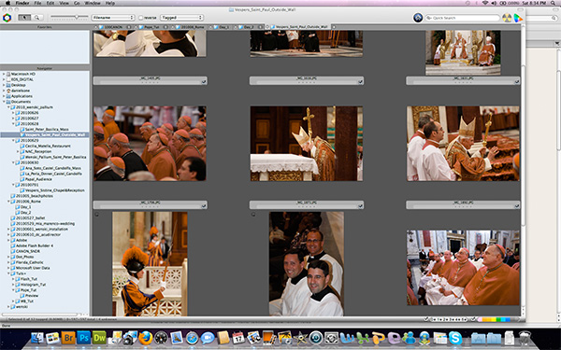Expand the Florida_Catholic folder node
561x350 pixels.
coord(8,262)
